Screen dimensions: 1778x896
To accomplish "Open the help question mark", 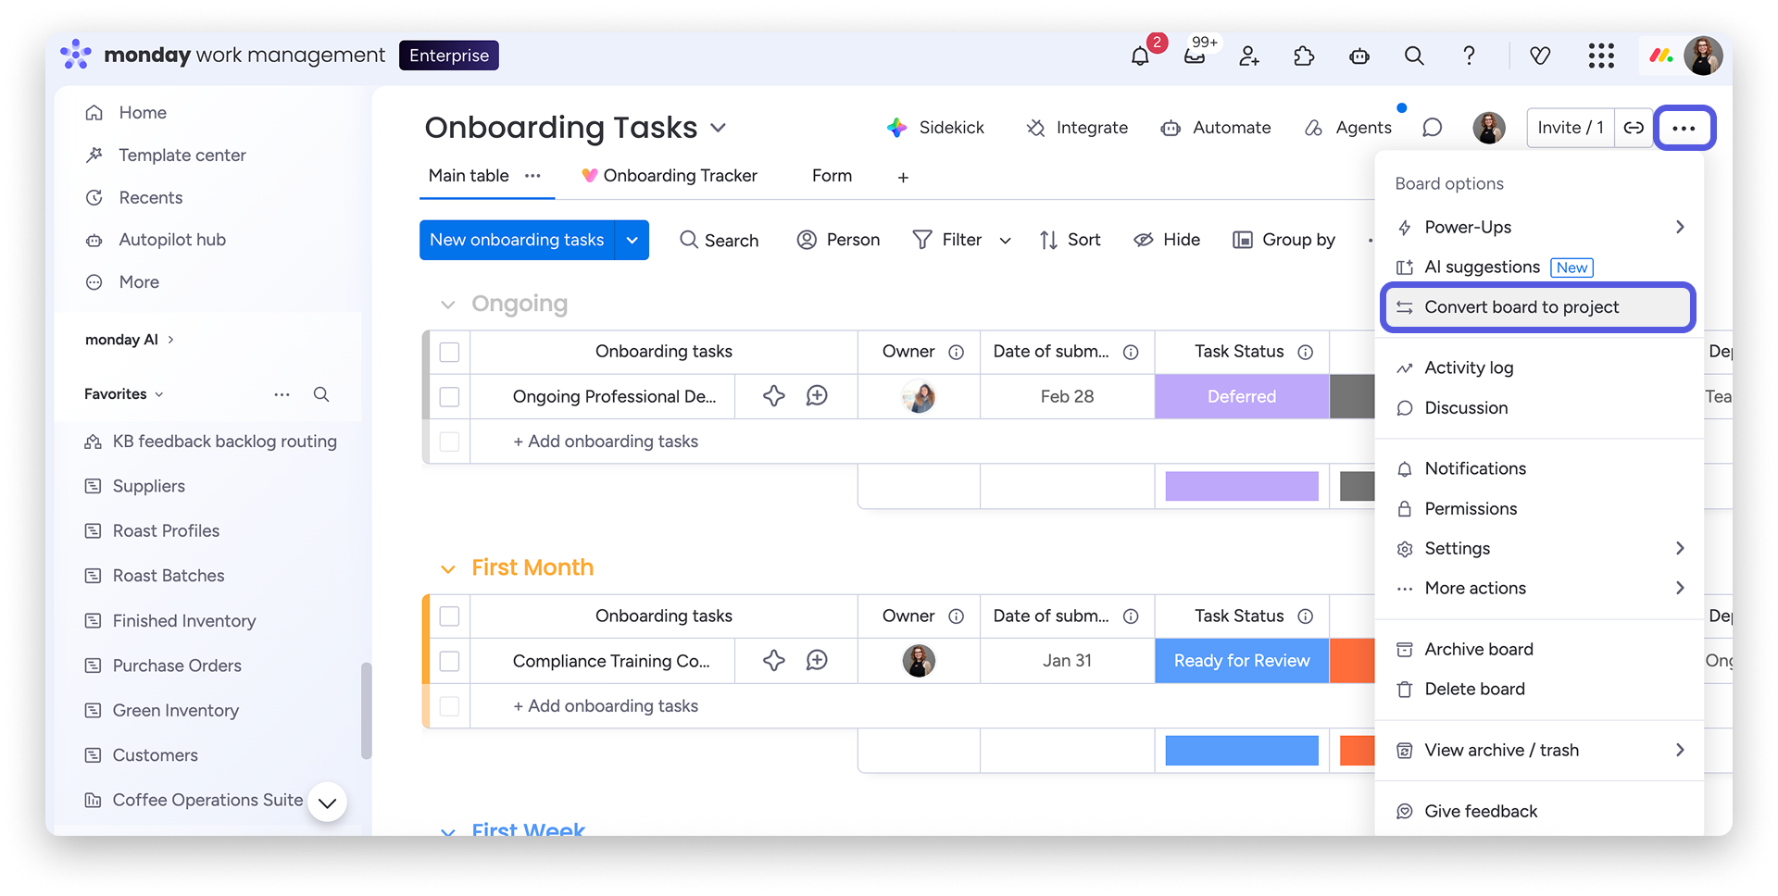I will (1469, 56).
